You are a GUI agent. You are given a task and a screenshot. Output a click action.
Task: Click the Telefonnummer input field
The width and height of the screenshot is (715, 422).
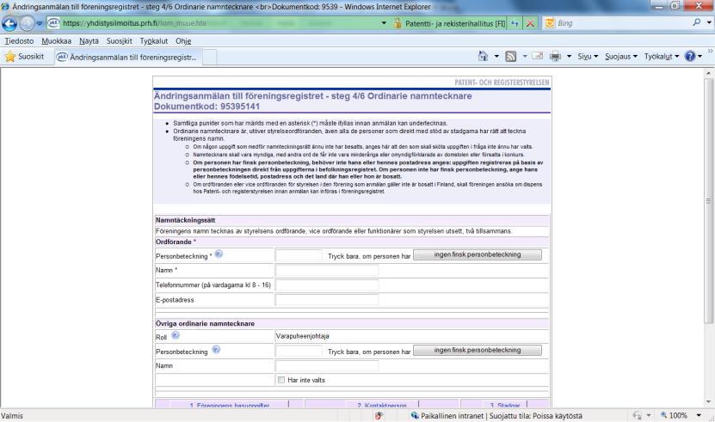(x=327, y=284)
